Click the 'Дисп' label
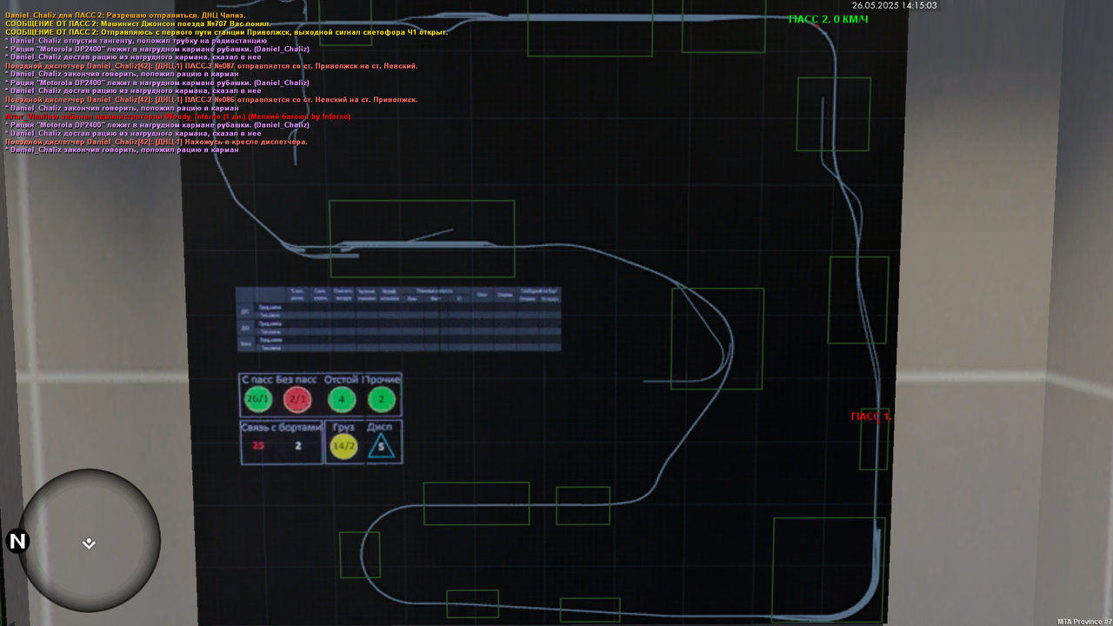Image resolution: width=1113 pixels, height=626 pixels. click(381, 427)
